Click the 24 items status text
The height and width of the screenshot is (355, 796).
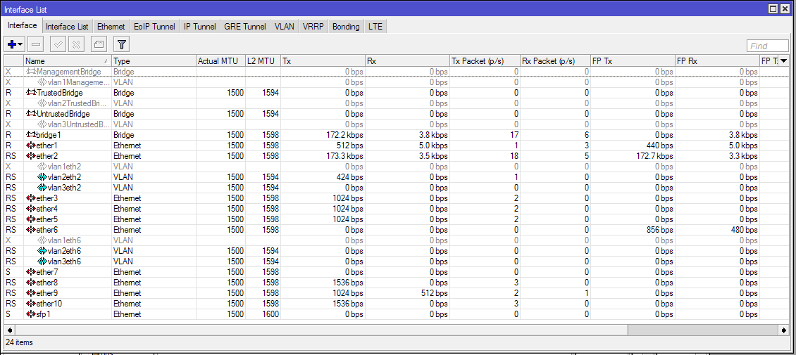point(19,343)
